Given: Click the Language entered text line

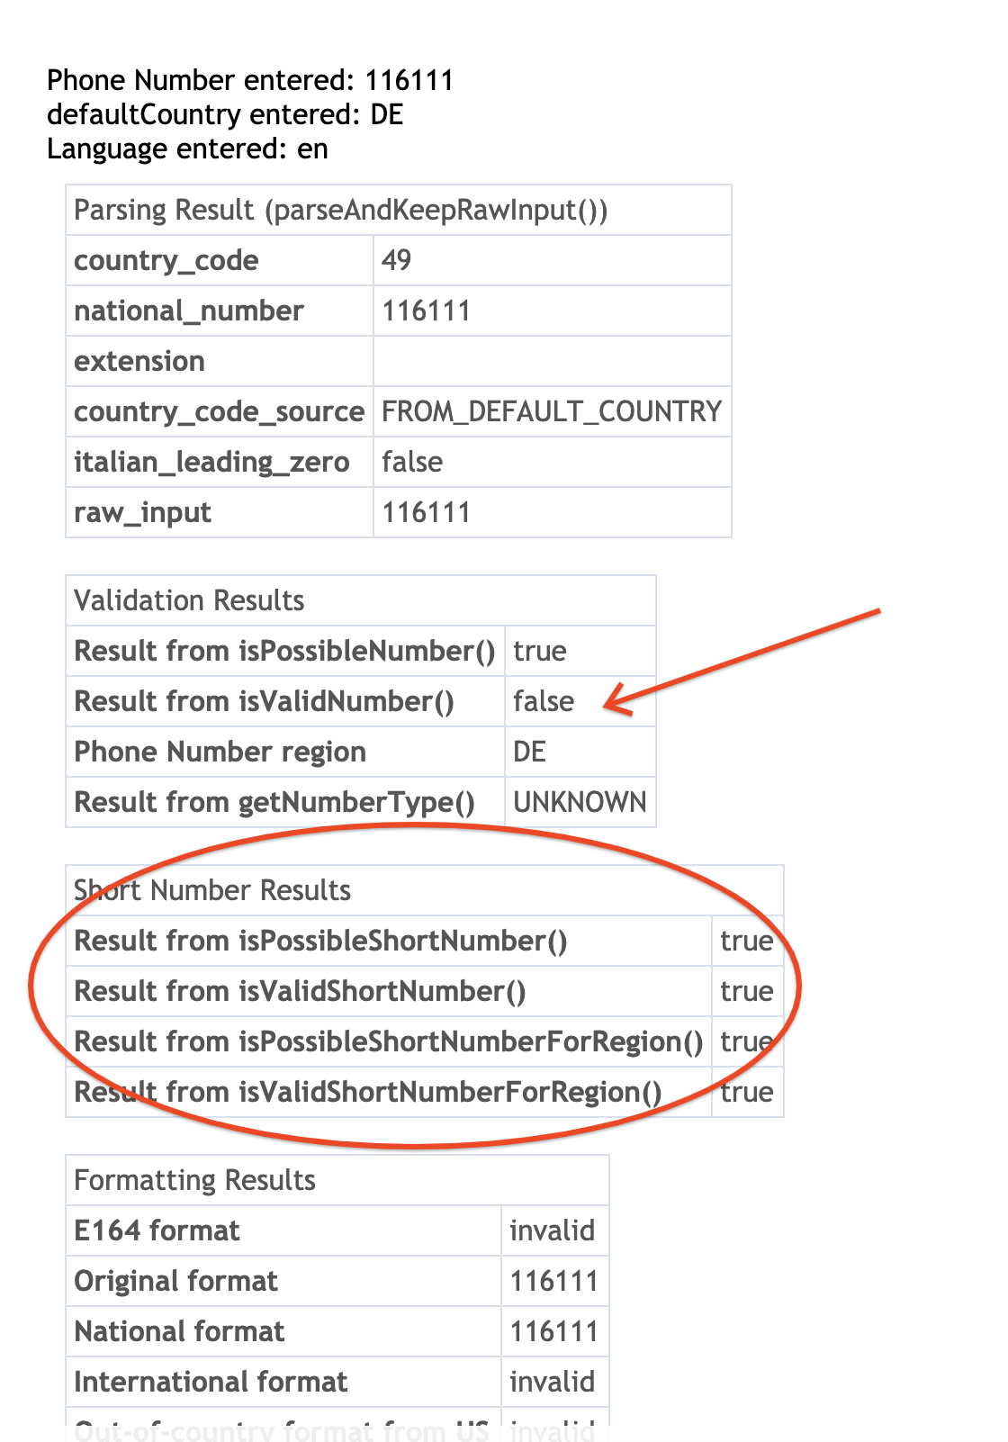Looking at the screenshot, I should click(187, 149).
